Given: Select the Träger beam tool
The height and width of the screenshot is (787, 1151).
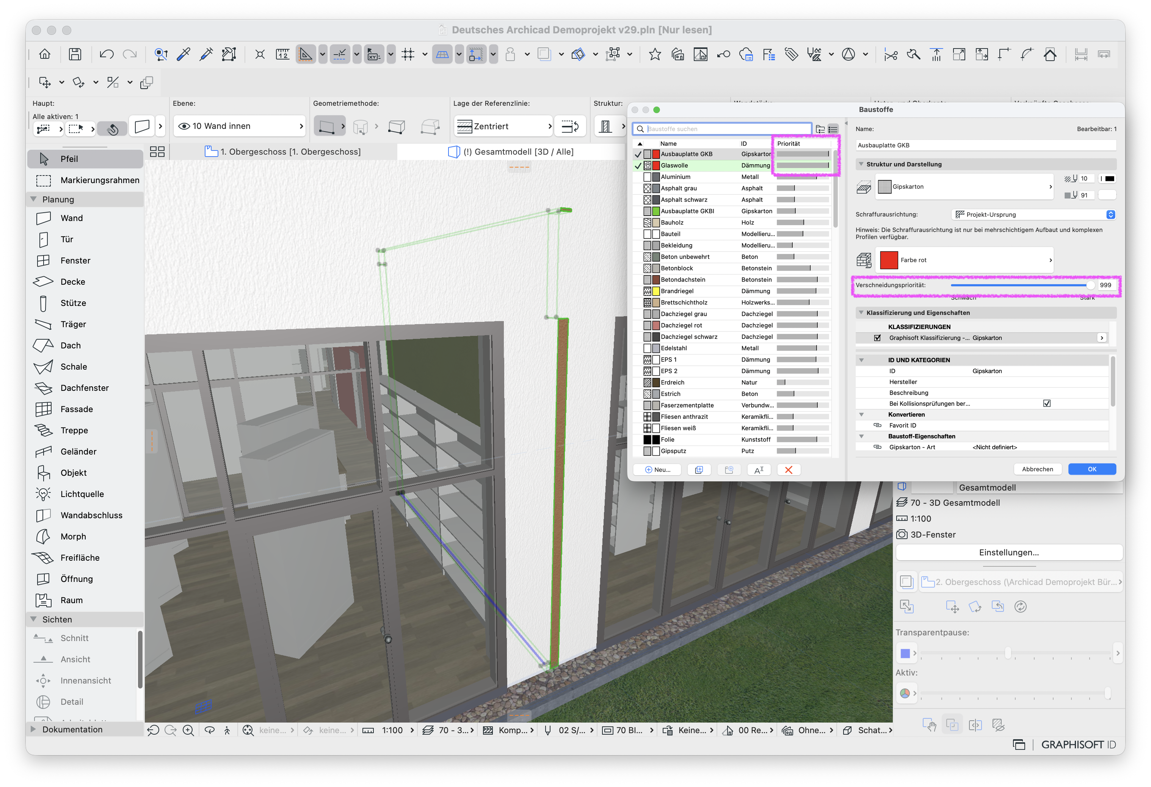Looking at the screenshot, I should (85, 325).
